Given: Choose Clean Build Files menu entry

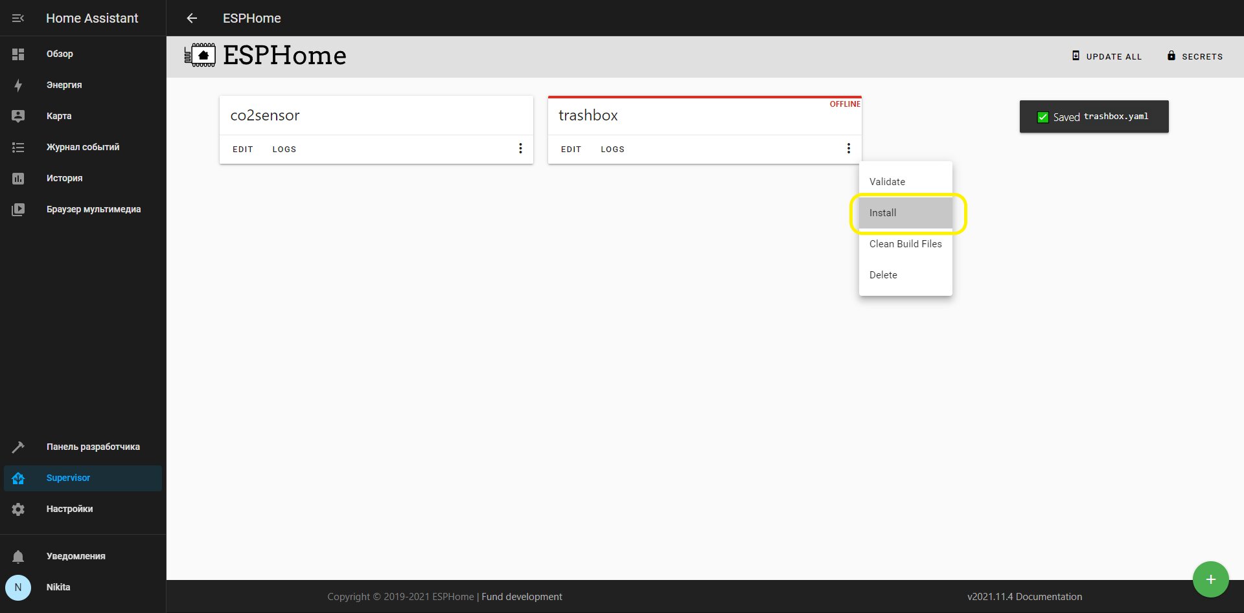Looking at the screenshot, I should coord(905,244).
